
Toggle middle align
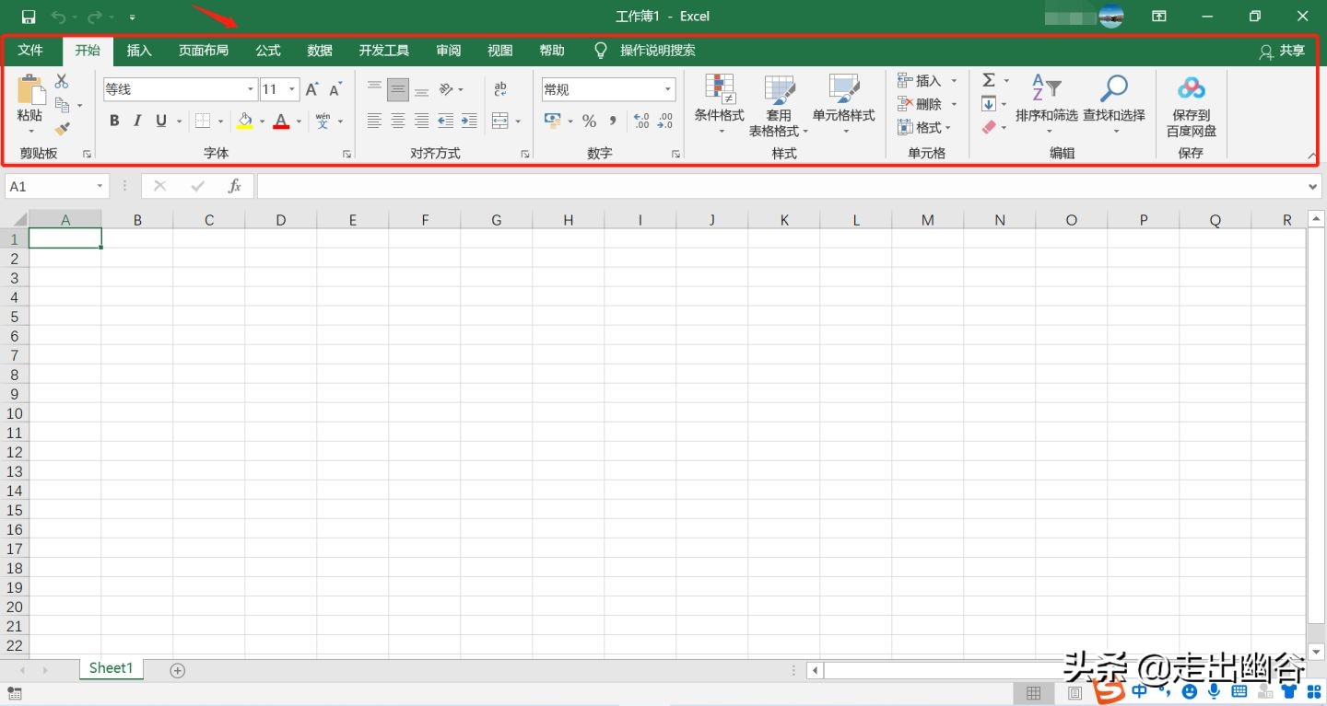click(398, 89)
